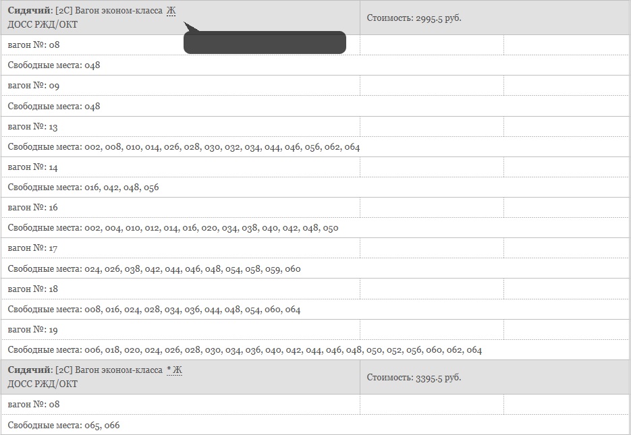Select the cost cell showing 3395.5 руб.
This screenshot has height=435, width=631.
495,377
